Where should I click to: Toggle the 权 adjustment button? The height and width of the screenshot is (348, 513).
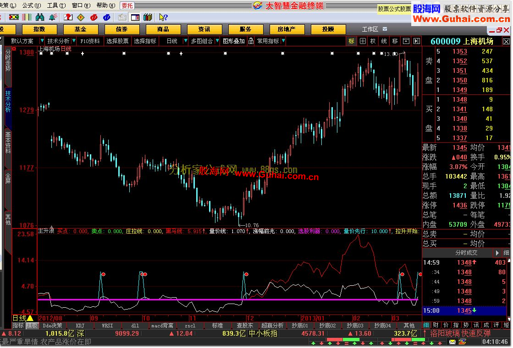click(373, 41)
